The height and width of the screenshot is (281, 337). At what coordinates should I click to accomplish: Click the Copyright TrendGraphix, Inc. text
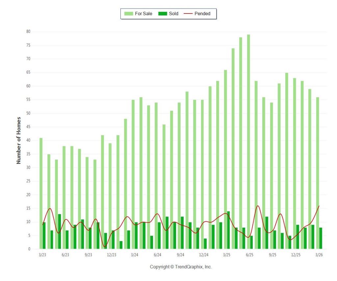181,267
